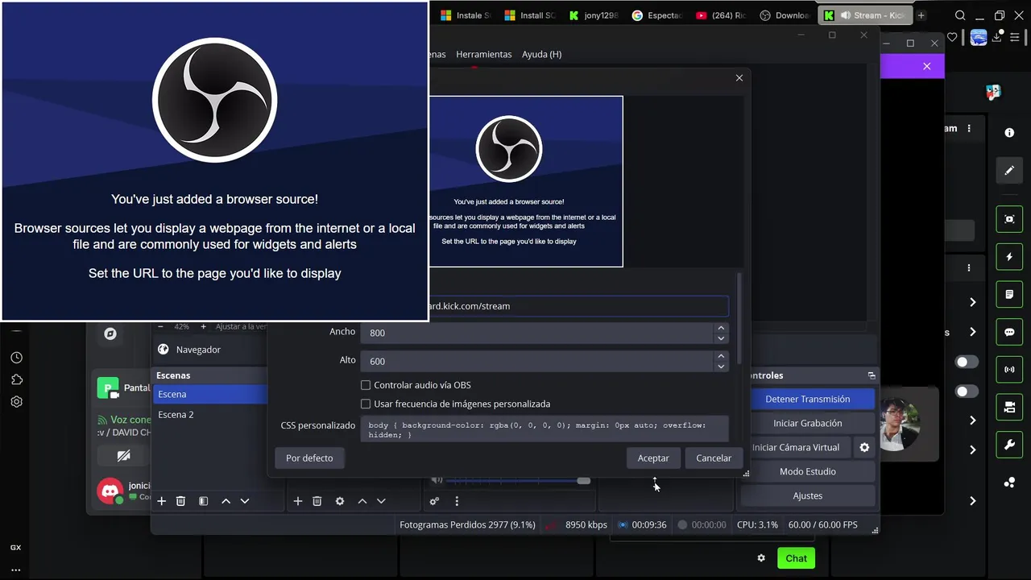Click the clip capture icon in Kick sidebar
This screenshot has height=580, width=1031.
click(x=1009, y=219)
